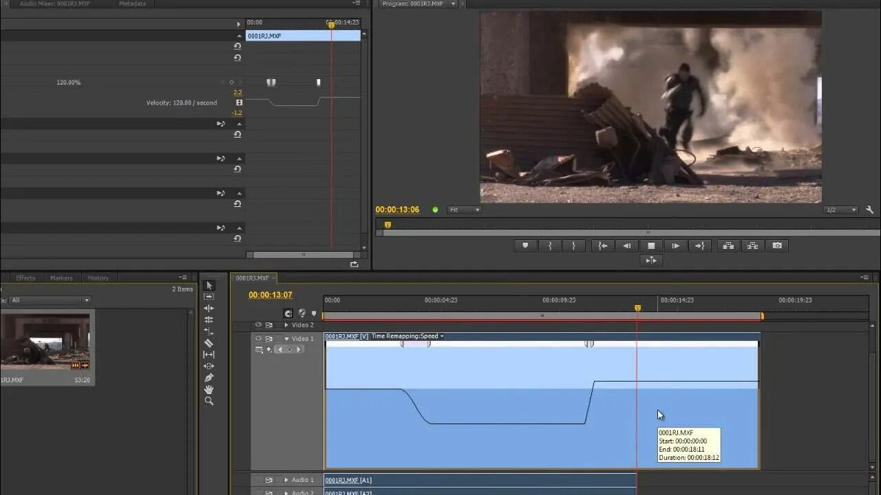Step back one frame
Viewport: 881px width, 495px height.
pos(626,245)
